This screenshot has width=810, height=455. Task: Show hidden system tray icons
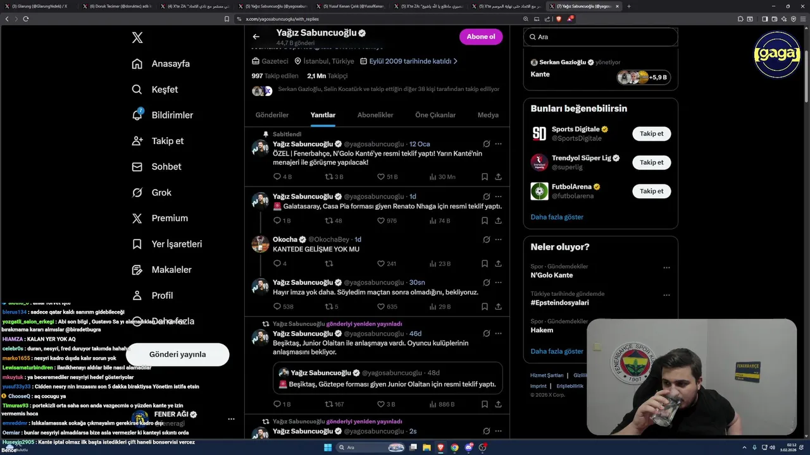pyautogui.click(x=744, y=447)
